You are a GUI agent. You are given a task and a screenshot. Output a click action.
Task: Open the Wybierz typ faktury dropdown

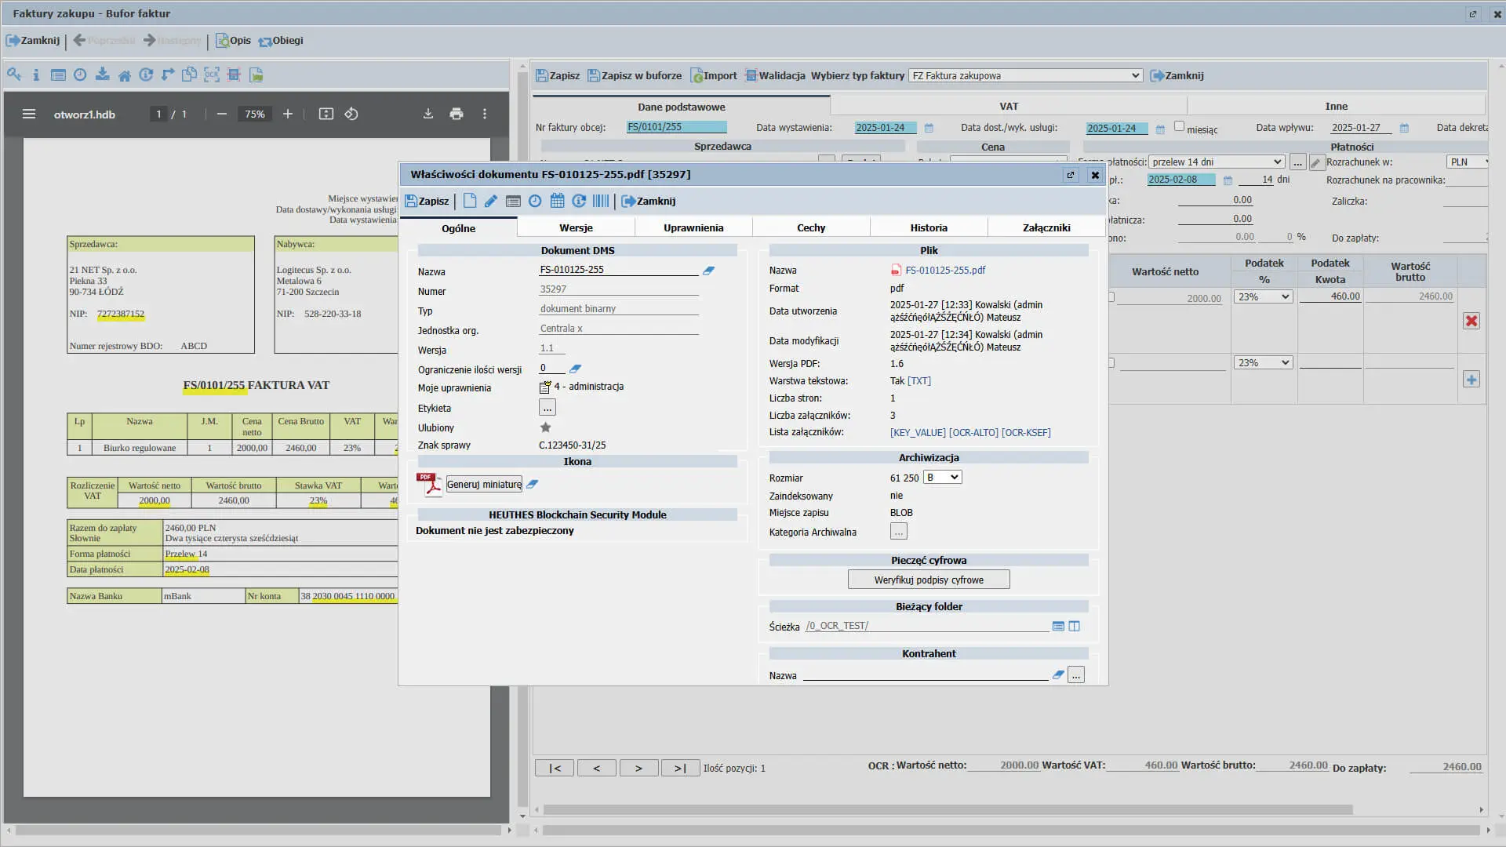pyautogui.click(x=1025, y=76)
